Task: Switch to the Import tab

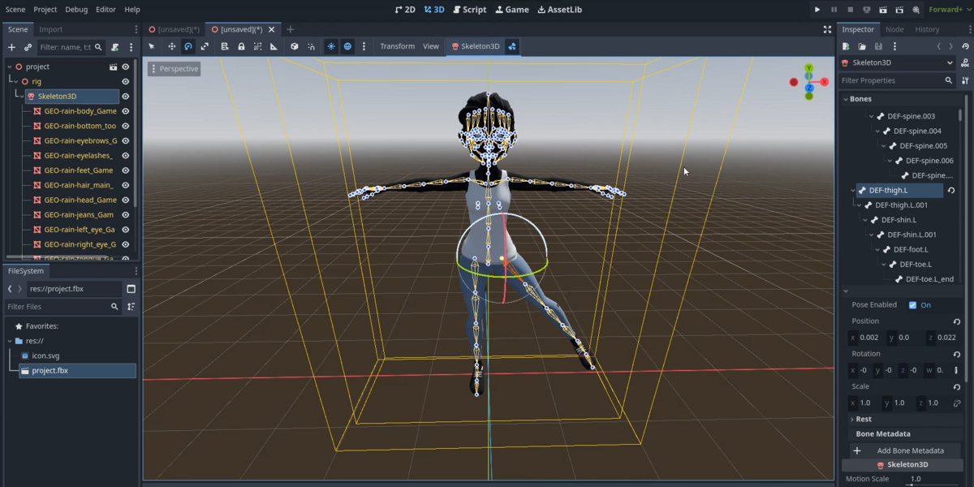Action: pos(50,29)
